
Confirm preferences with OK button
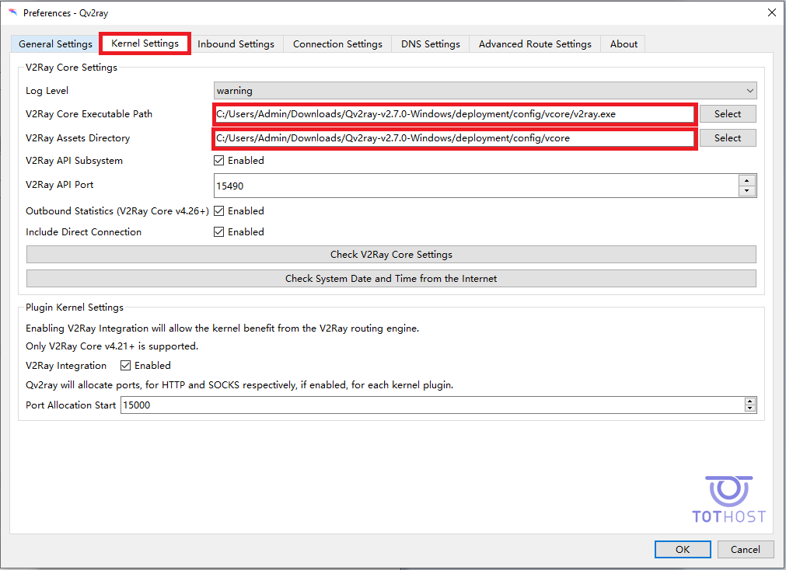coord(682,549)
